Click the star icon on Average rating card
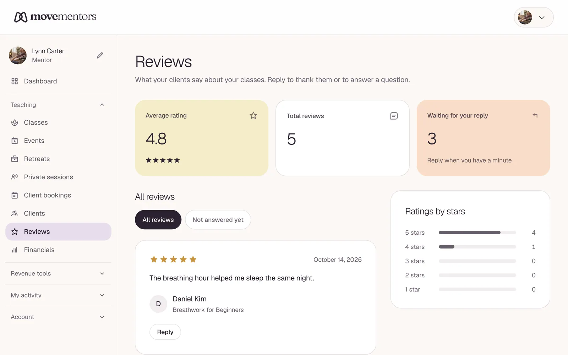Screen dimensions: 568x355 [x=253, y=115]
